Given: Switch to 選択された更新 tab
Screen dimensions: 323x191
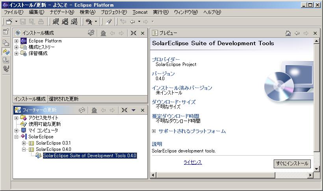Looking at the screenshot, I should point(63,99).
